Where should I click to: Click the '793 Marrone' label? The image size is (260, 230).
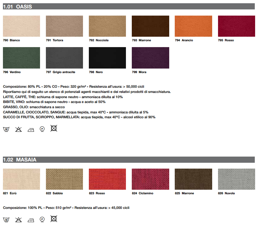(x=142, y=40)
